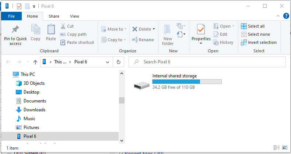Open Help with question mark icon
Viewport: 291px width, 154px height.
click(x=286, y=16)
